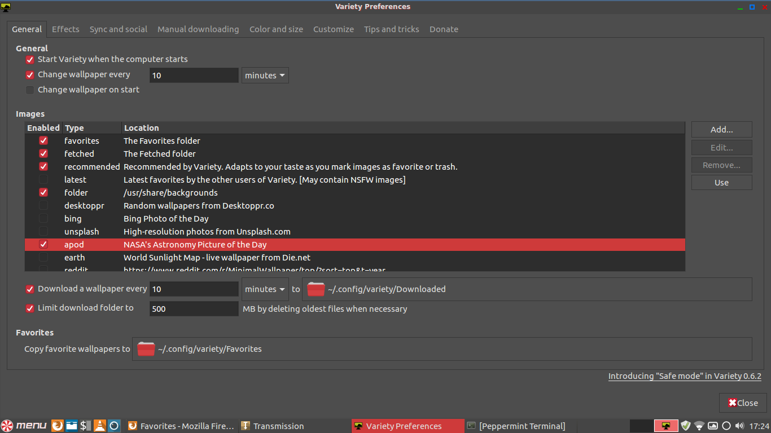This screenshot has width=771, height=433.
Task: Open the Manual downloading tab
Action: (x=198, y=29)
